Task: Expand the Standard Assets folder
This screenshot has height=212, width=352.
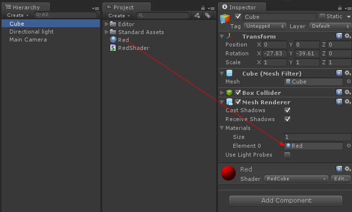Action: click(107, 32)
